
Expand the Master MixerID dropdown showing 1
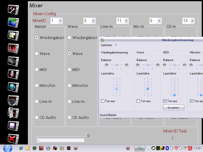tap(60, 21)
